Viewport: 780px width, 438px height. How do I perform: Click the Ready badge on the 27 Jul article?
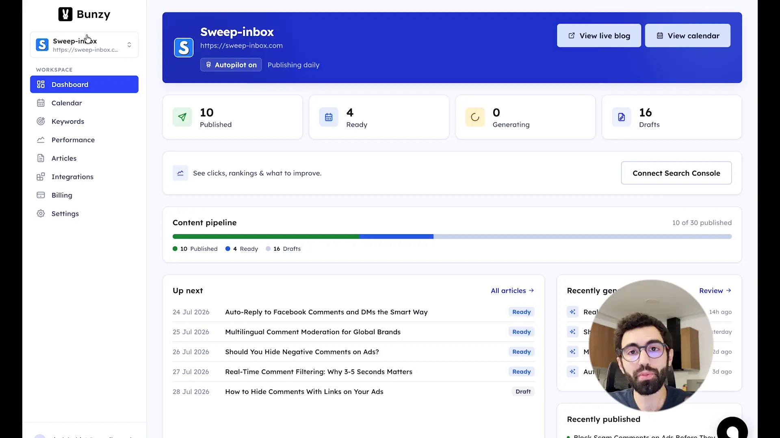521,371
